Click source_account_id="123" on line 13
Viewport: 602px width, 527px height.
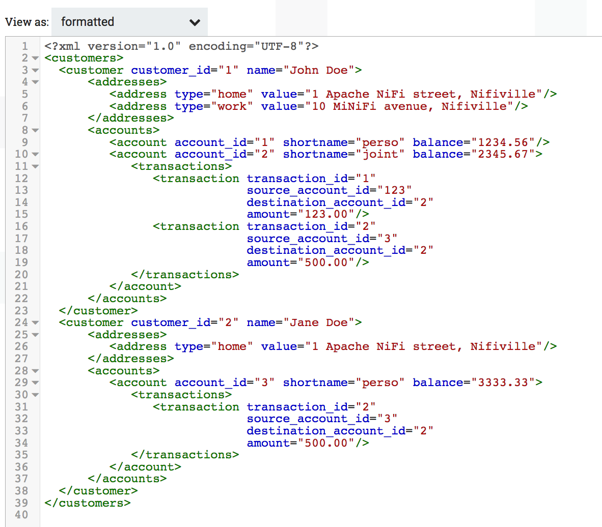pos(329,190)
